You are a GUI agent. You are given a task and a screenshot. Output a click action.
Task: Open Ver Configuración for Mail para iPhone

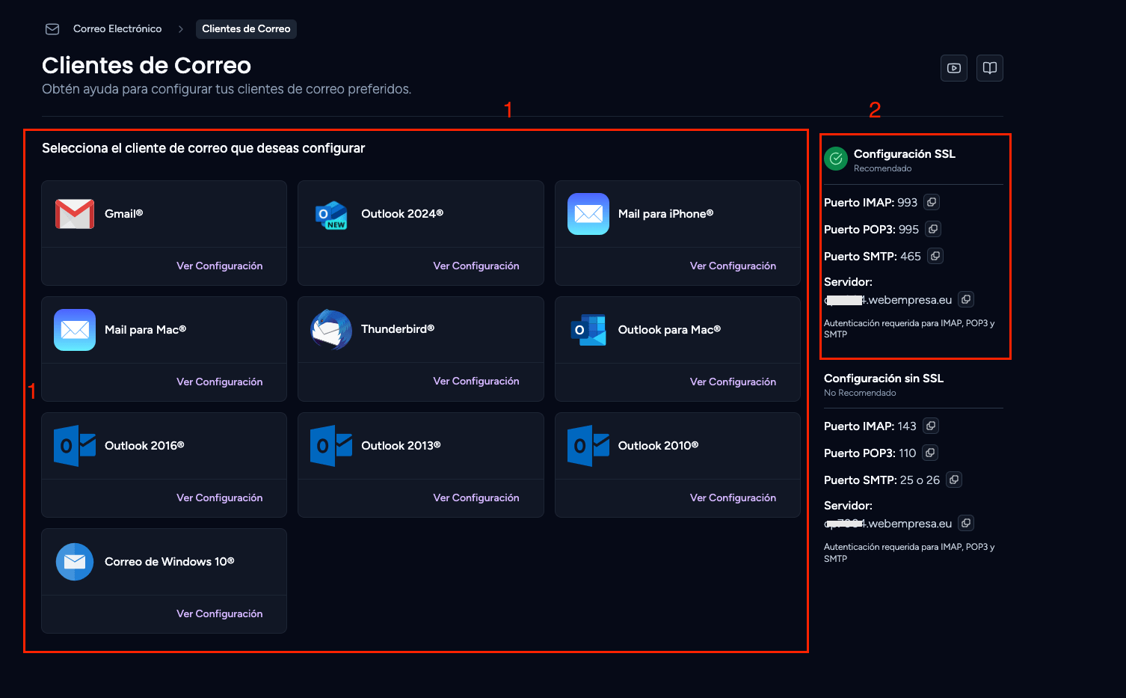[733, 266]
